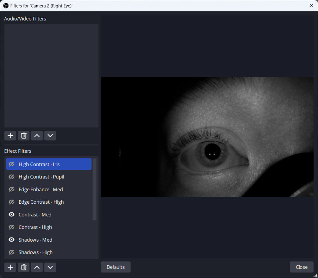318x278 pixels.
Task: Select the Shadows - High filter
Action: pyautogui.click(x=35, y=252)
